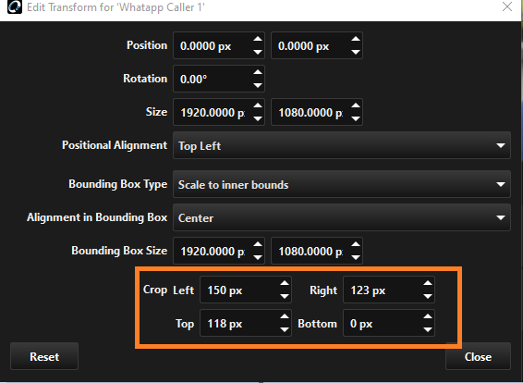523x383 pixels.
Task: Increase the Position X value with up arrow
Action: tap(257, 39)
